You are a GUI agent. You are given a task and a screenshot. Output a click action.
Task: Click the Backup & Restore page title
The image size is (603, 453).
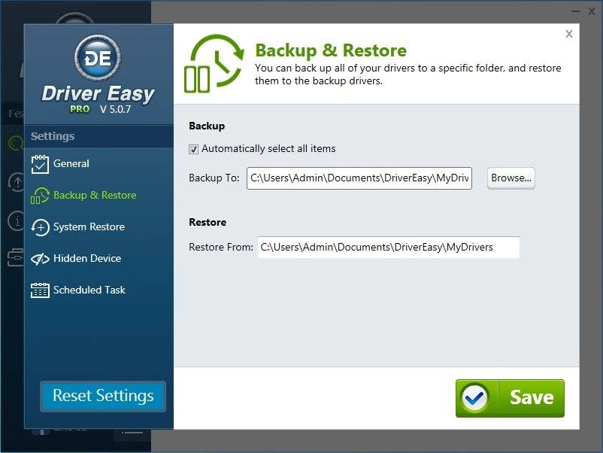331,50
